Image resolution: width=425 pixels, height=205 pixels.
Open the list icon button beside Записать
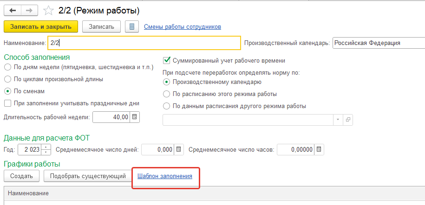(x=132, y=26)
